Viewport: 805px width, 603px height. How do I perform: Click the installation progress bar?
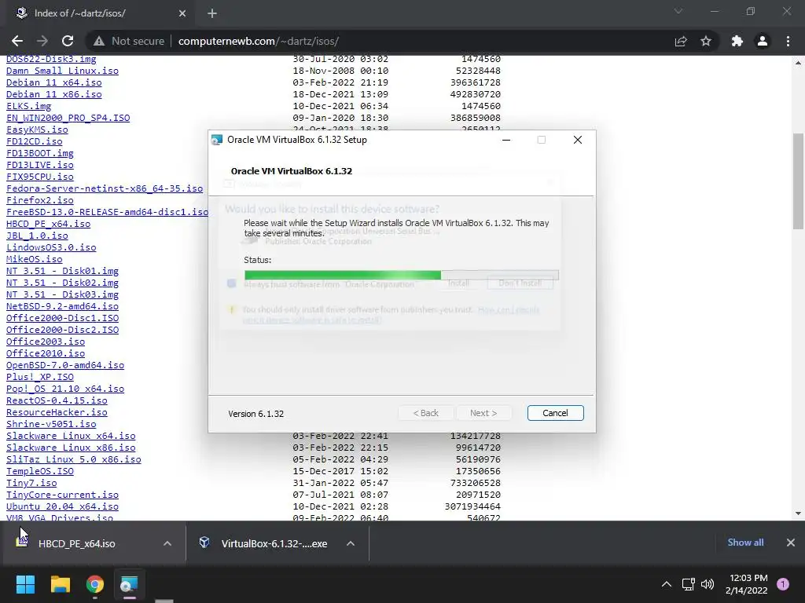click(x=402, y=275)
